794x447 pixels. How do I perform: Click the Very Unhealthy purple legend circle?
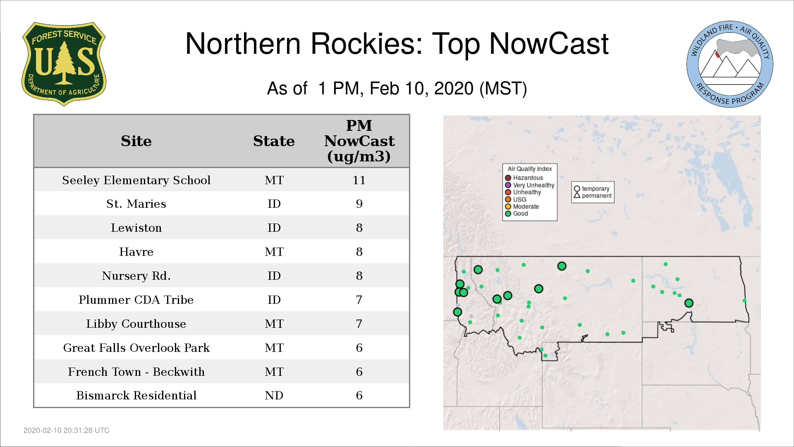[x=508, y=185]
